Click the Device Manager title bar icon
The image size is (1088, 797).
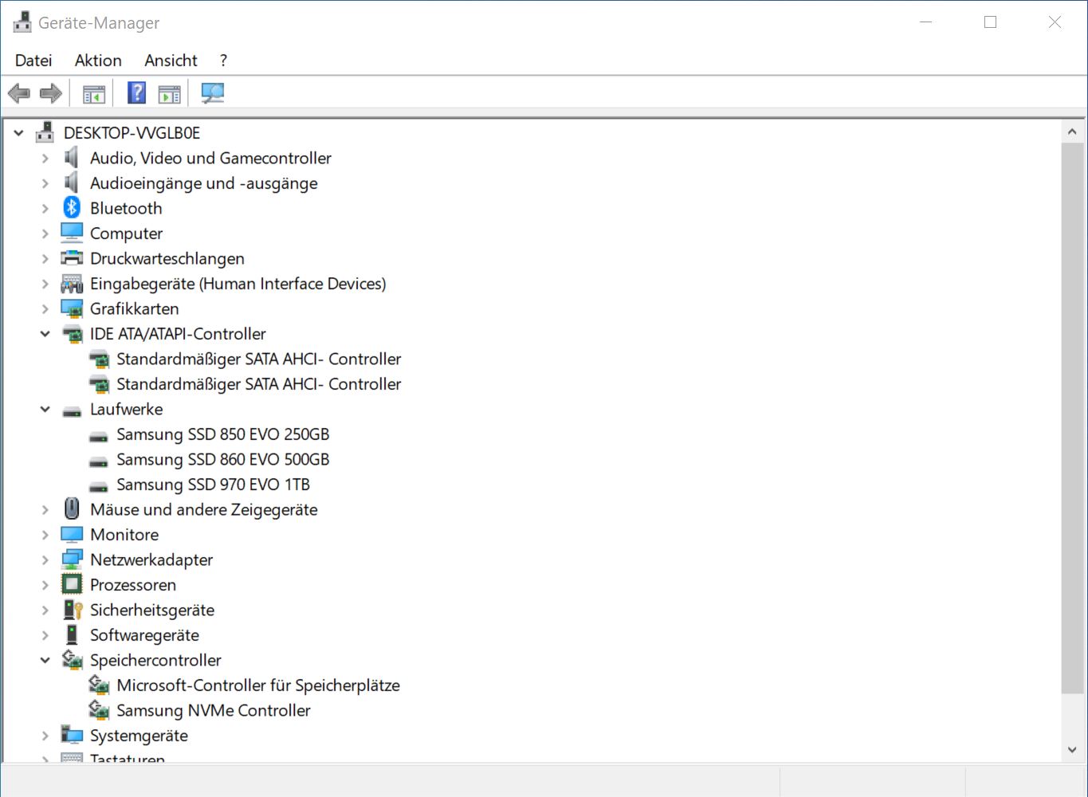click(22, 22)
